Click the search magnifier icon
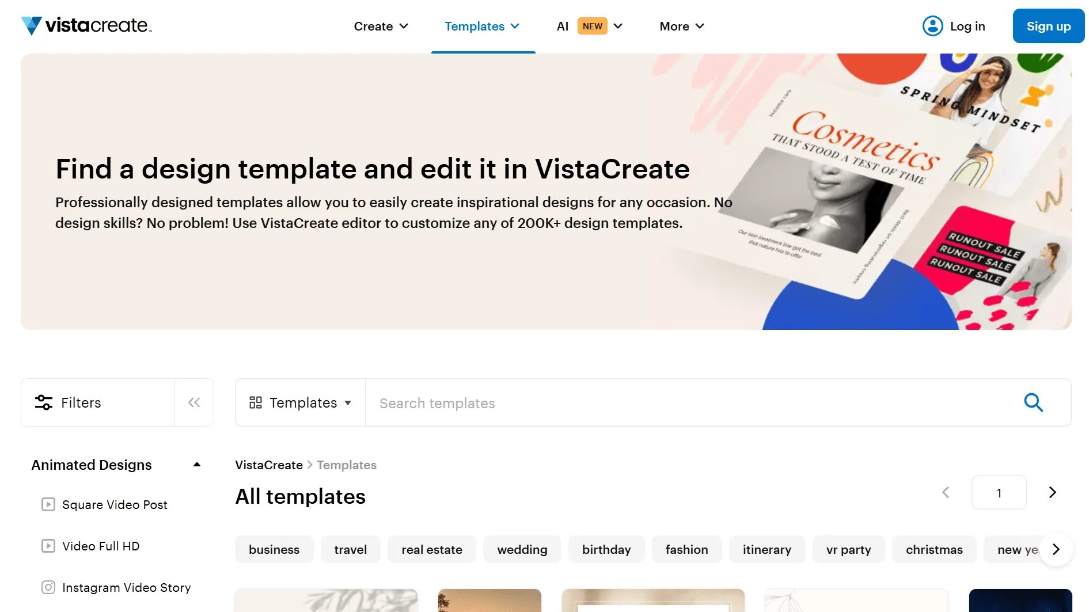Image resolution: width=1089 pixels, height=612 pixels. click(x=1033, y=402)
